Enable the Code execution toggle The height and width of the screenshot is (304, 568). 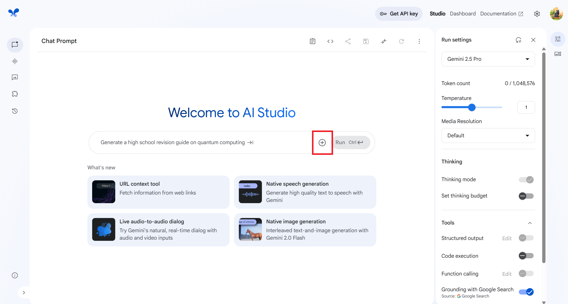(526, 256)
